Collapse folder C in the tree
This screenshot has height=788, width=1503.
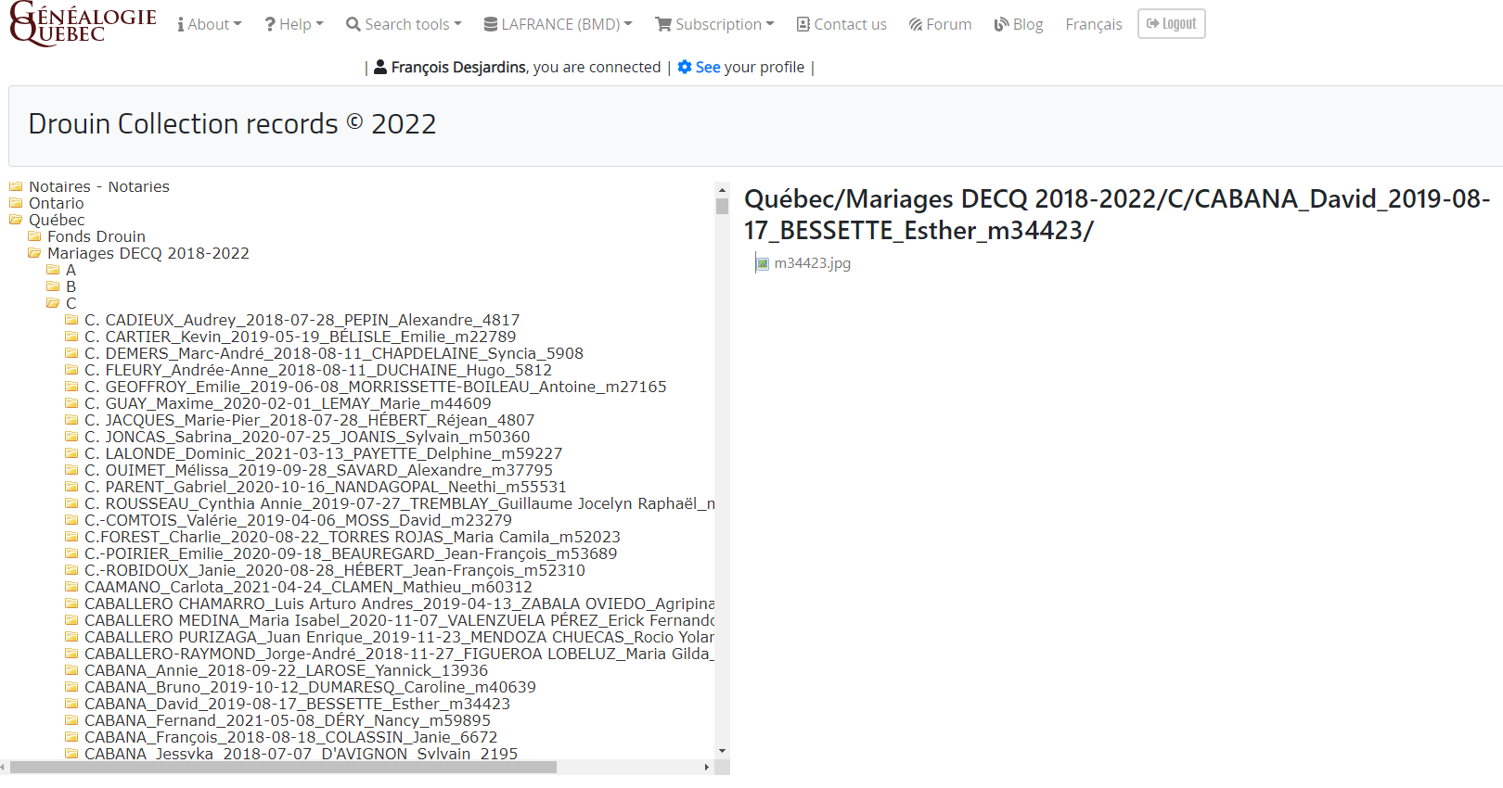71,303
